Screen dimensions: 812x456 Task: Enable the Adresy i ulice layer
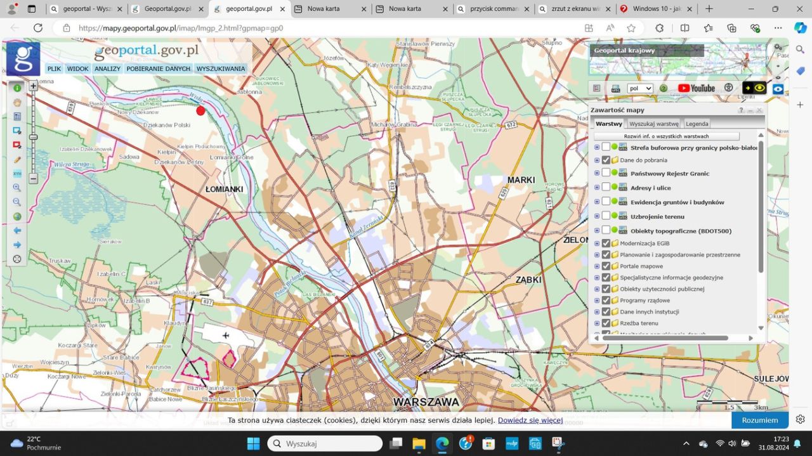(x=606, y=187)
